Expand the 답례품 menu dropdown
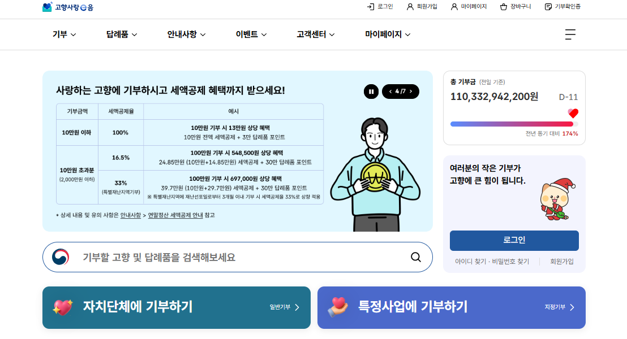 coord(122,34)
